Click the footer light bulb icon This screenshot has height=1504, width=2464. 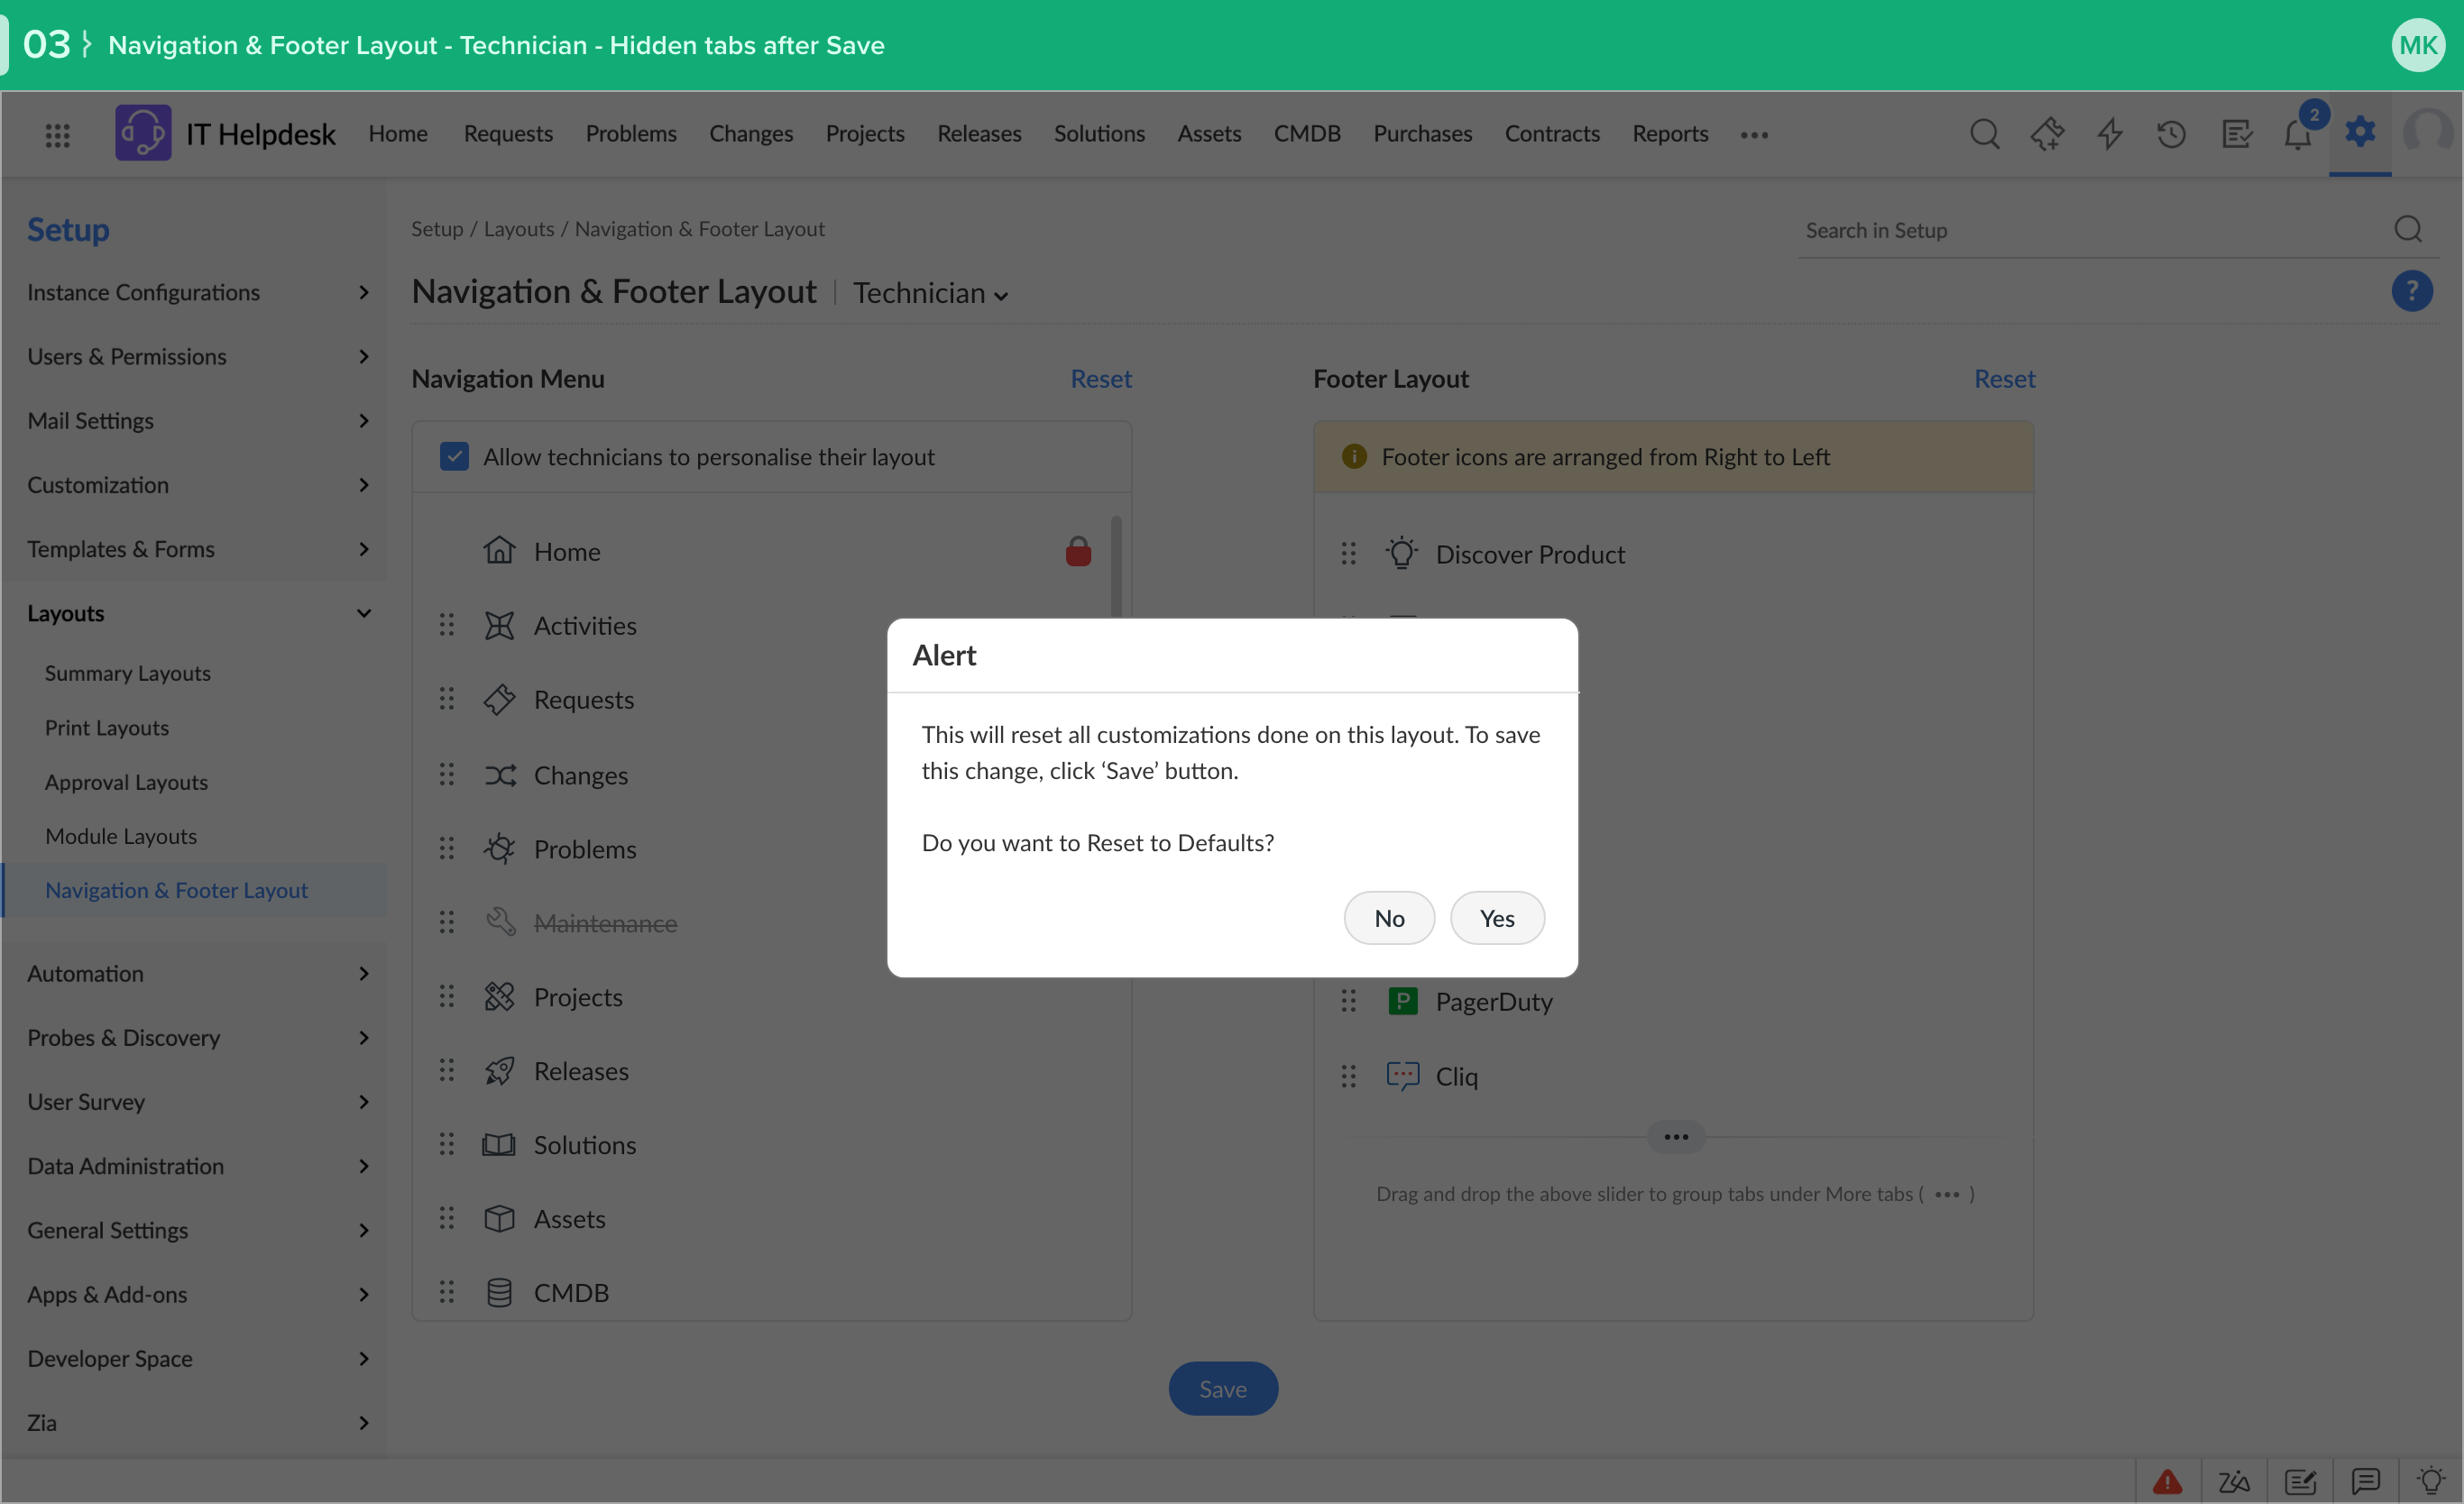point(2431,1480)
